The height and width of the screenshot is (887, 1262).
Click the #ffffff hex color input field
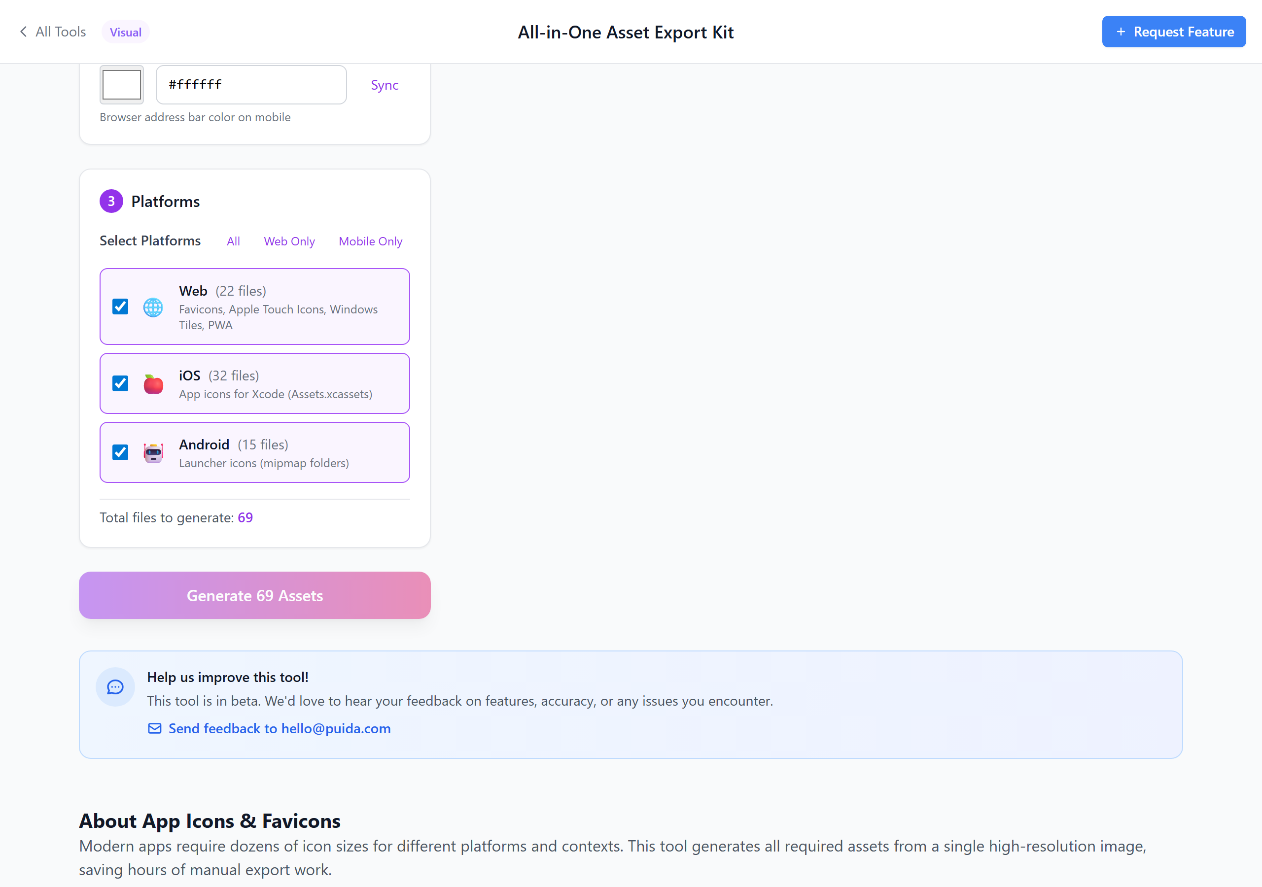click(250, 84)
